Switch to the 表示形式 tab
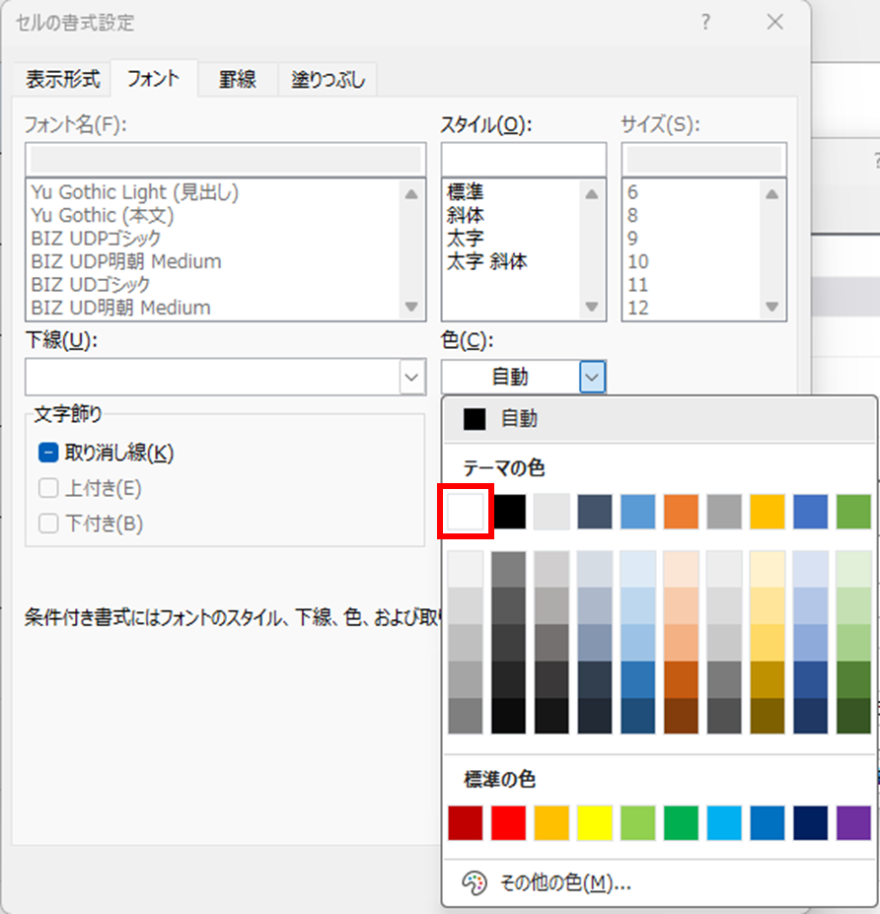The image size is (880, 914). pyautogui.click(x=62, y=79)
